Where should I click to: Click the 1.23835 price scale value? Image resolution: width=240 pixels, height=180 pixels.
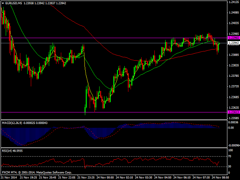(234, 65)
